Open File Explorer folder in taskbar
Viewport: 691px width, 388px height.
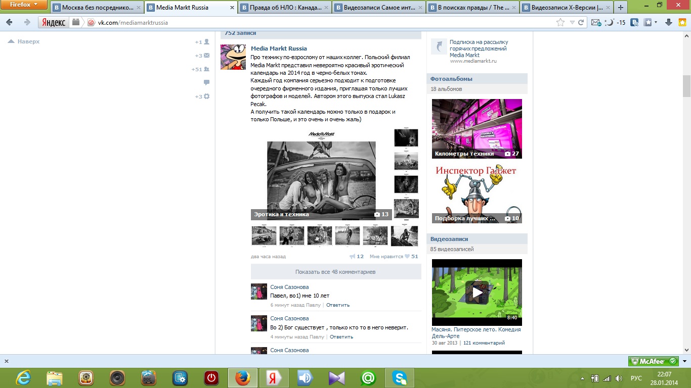(55, 377)
